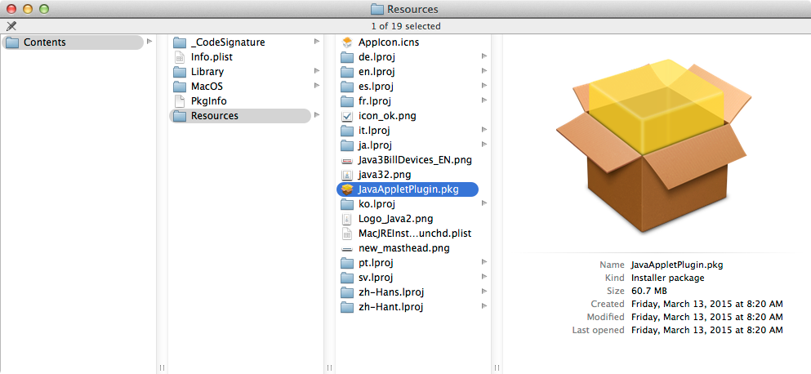Image resolution: width=811 pixels, height=374 pixels.
Task: Click the Java3BillDevices_EN.png file icon
Action: point(347,160)
